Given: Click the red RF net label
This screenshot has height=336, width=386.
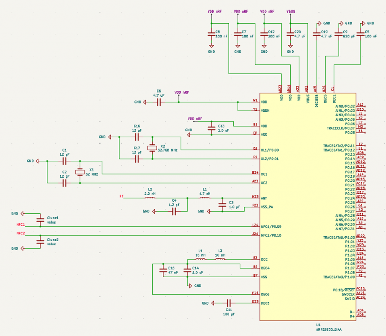Looking at the screenshot, I should click(121, 196).
